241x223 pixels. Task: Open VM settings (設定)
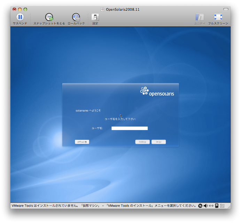(x=95, y=17)
